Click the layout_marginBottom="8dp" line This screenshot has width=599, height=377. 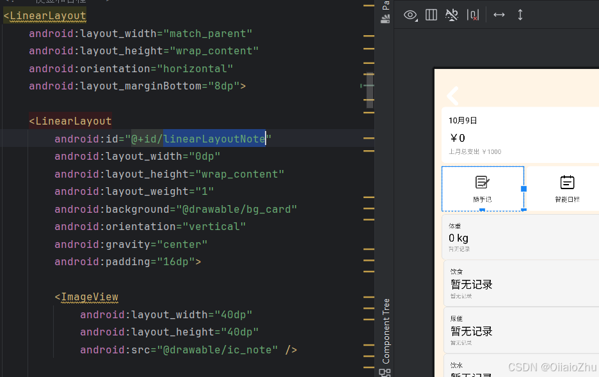(x=138, y=86)
